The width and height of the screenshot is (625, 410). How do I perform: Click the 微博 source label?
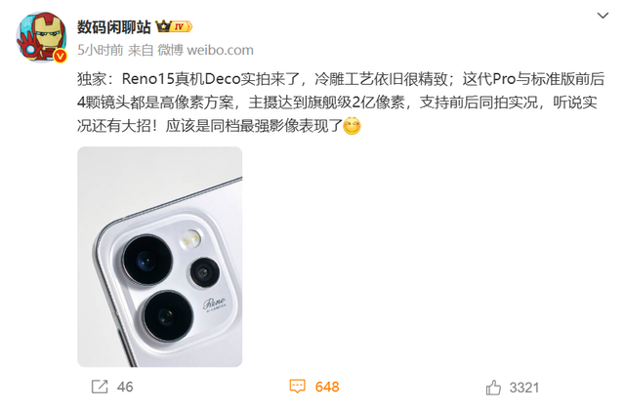[x=170, y=50]
